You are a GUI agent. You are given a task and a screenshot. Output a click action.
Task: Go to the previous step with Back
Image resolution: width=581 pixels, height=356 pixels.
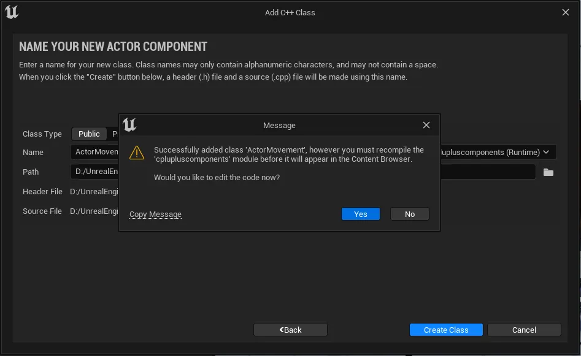(290, 330)
